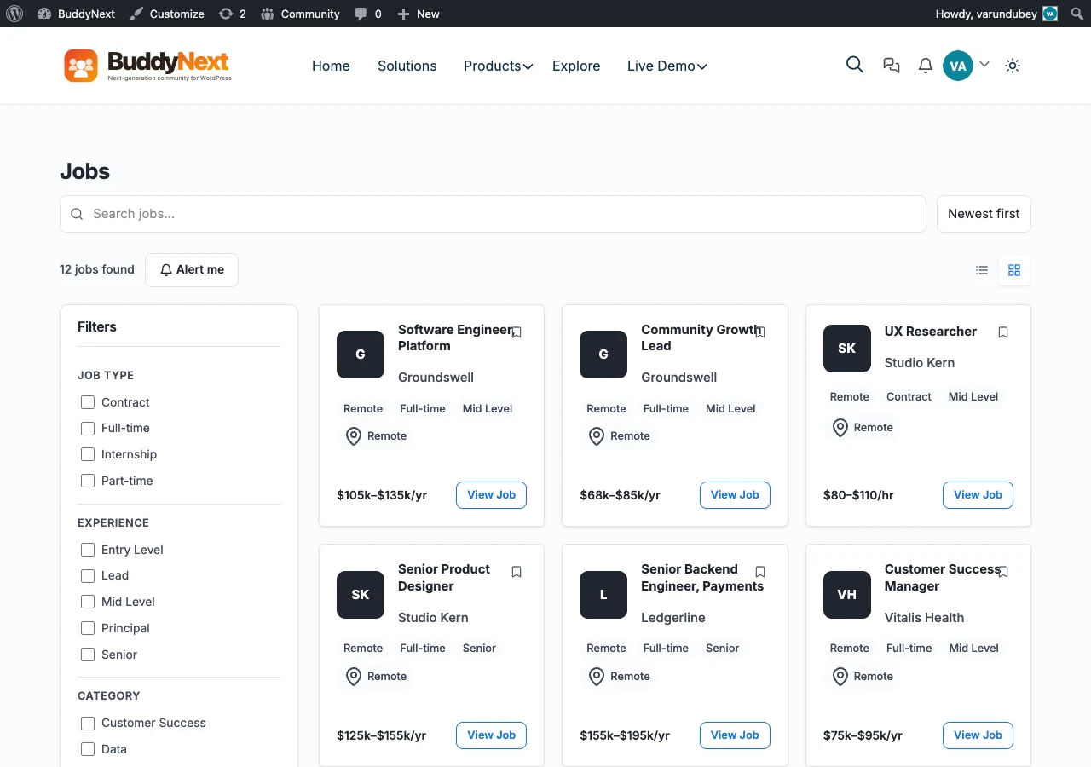Check the Data category filter
The width and height of the screenshot is (1091, 767).
pyautogui.click(x=87, y=749)
